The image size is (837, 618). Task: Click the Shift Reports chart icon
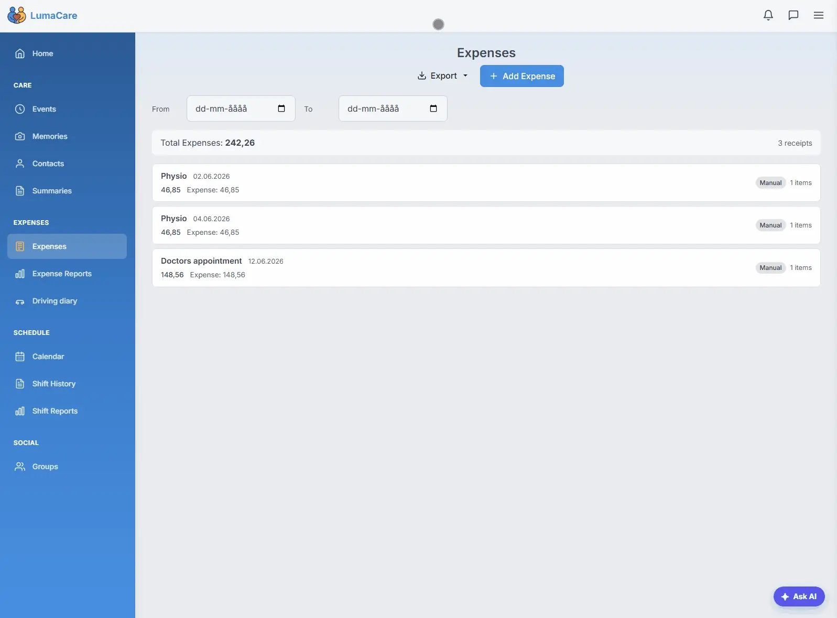point(20,411)
